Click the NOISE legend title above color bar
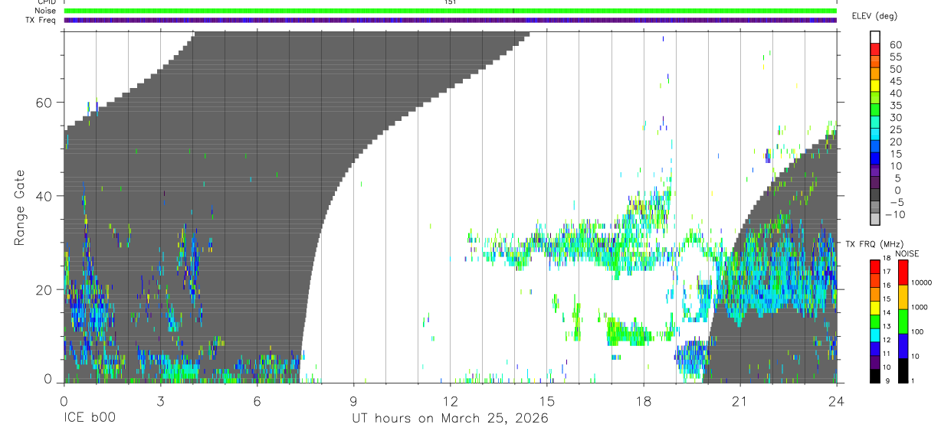This screenshot has width=941, height=434. [907, 253]
